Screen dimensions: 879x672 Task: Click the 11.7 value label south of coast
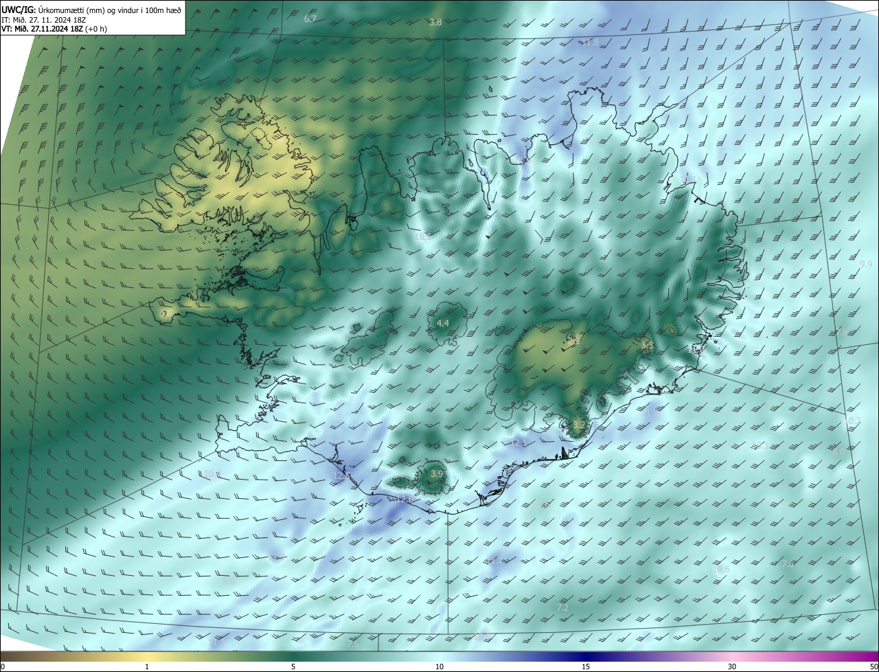tap(496, 561)
